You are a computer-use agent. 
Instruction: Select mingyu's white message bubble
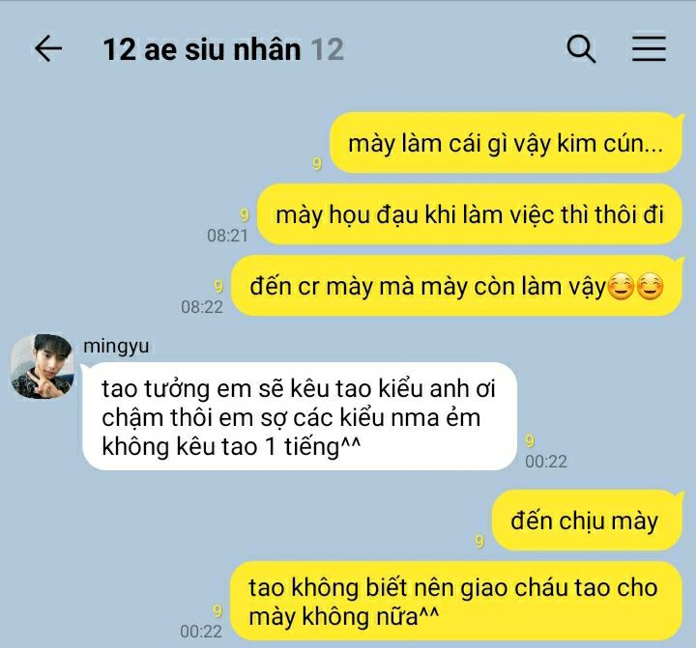tap(300, 416)
